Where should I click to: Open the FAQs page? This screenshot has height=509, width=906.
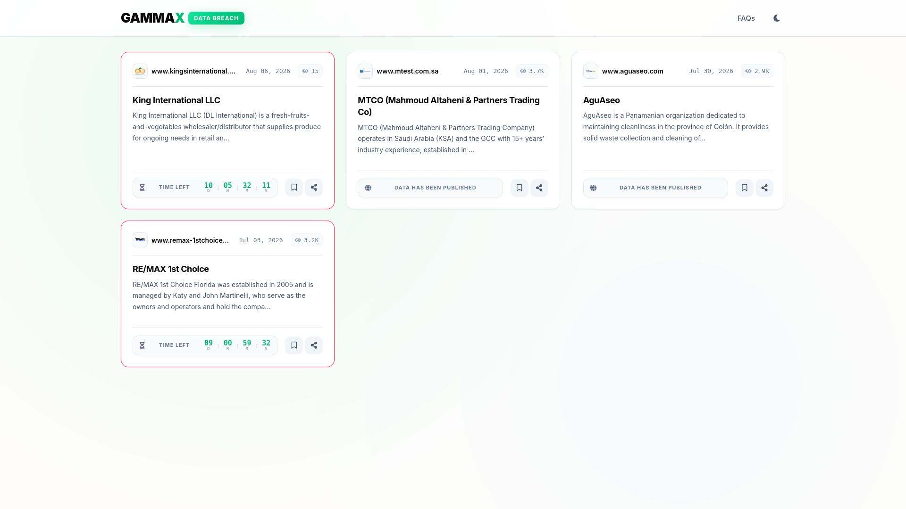click(x=746, y=18)
